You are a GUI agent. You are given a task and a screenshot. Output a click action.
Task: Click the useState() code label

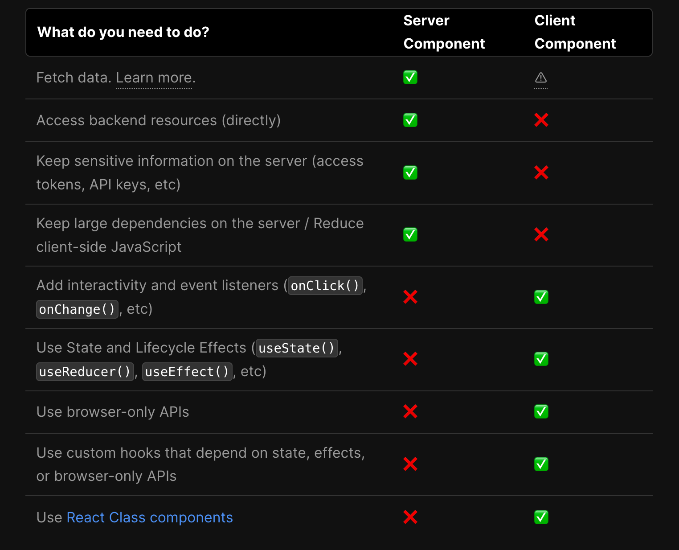point(297,348)
